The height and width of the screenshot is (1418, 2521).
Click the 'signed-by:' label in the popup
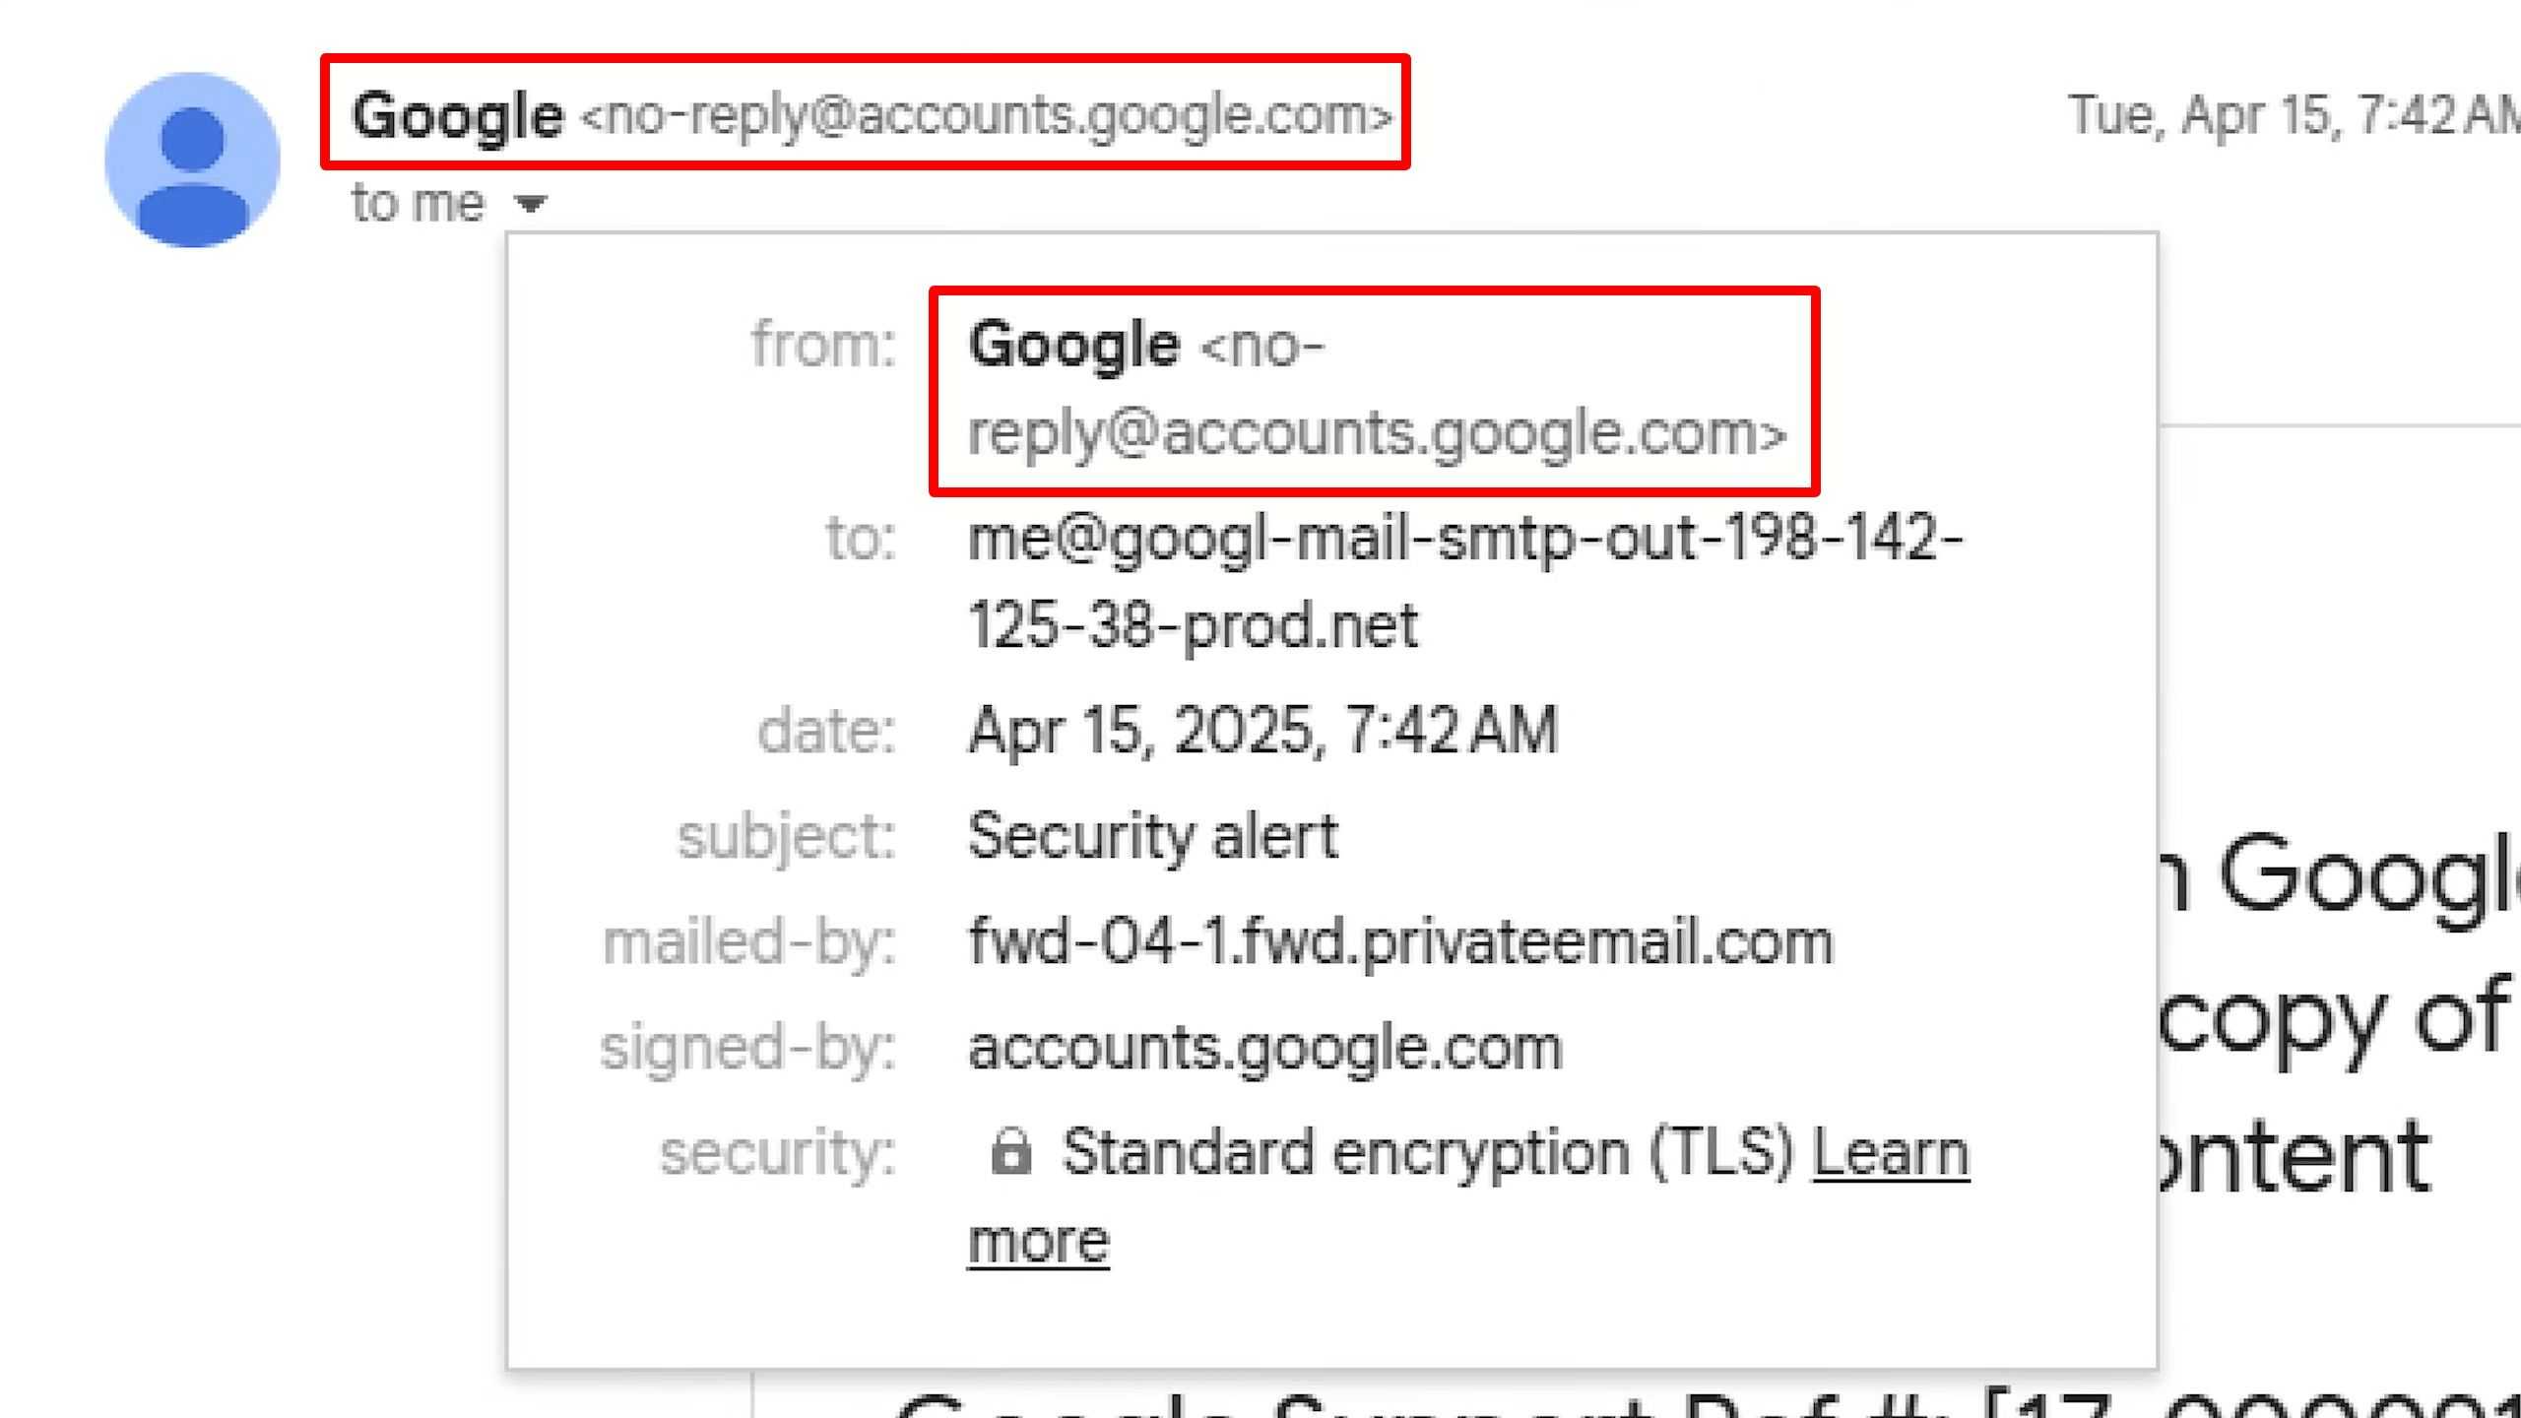tap(748, 1048)
